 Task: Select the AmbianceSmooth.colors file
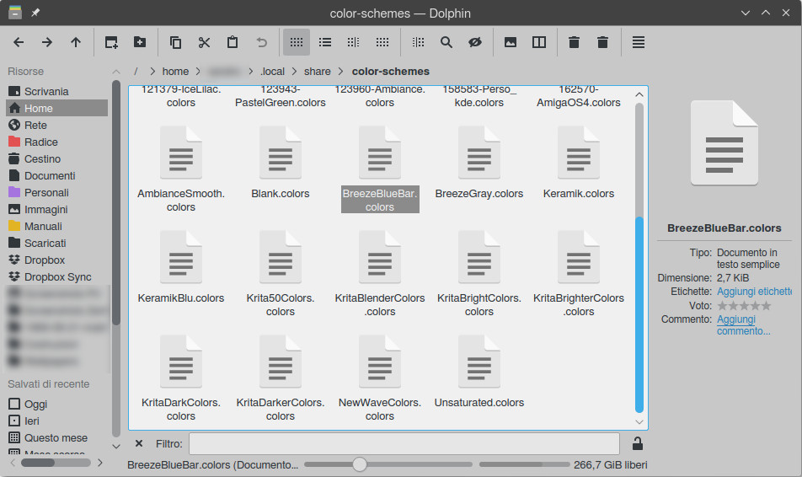click(x=181, y=169)
